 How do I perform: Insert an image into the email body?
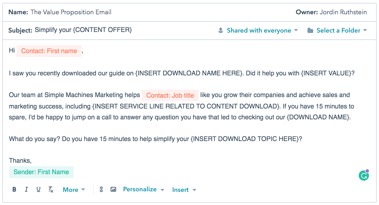[x=113, y=189]
